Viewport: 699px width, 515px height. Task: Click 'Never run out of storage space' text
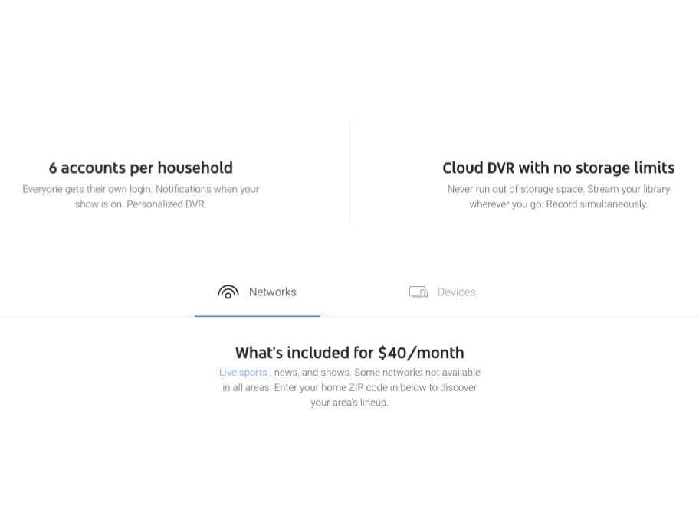[x=515, y=189]
